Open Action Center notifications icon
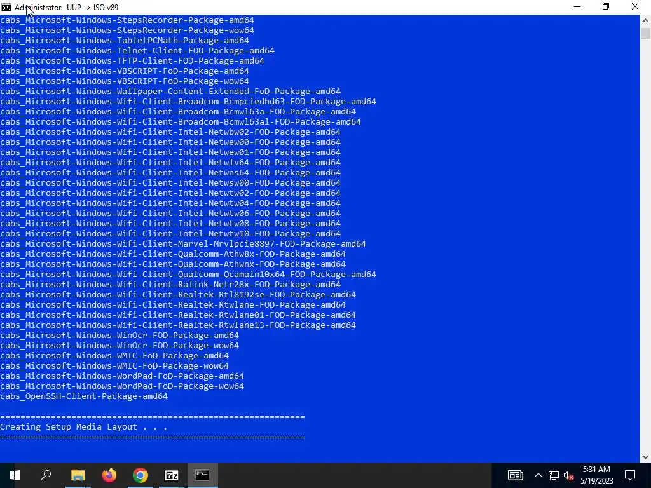The image size is (651, 488). 630,475
